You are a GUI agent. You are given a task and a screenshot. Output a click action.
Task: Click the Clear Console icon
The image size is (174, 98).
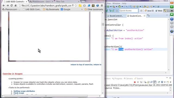click(x=145, y=82)
